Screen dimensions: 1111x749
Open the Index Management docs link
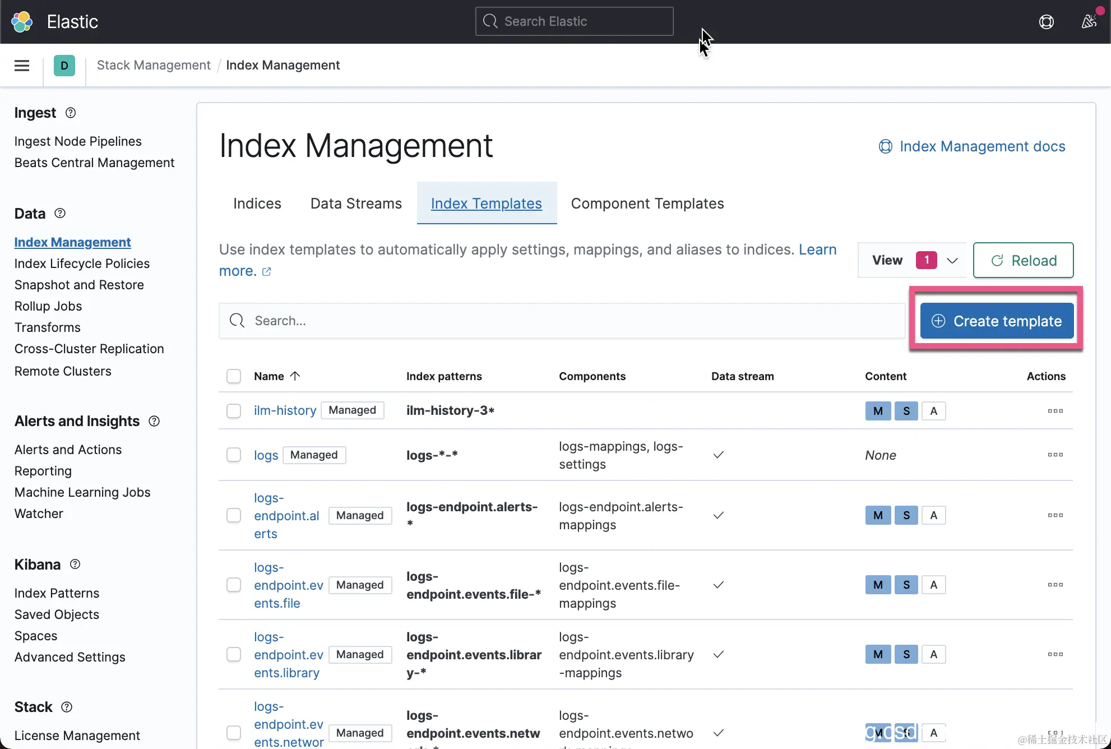[x=972, y=146]
